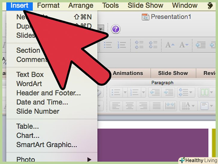Screen dimensions: 218x164
Task: Decrease indent in upper toolbar
Action: tap(201, 45)
